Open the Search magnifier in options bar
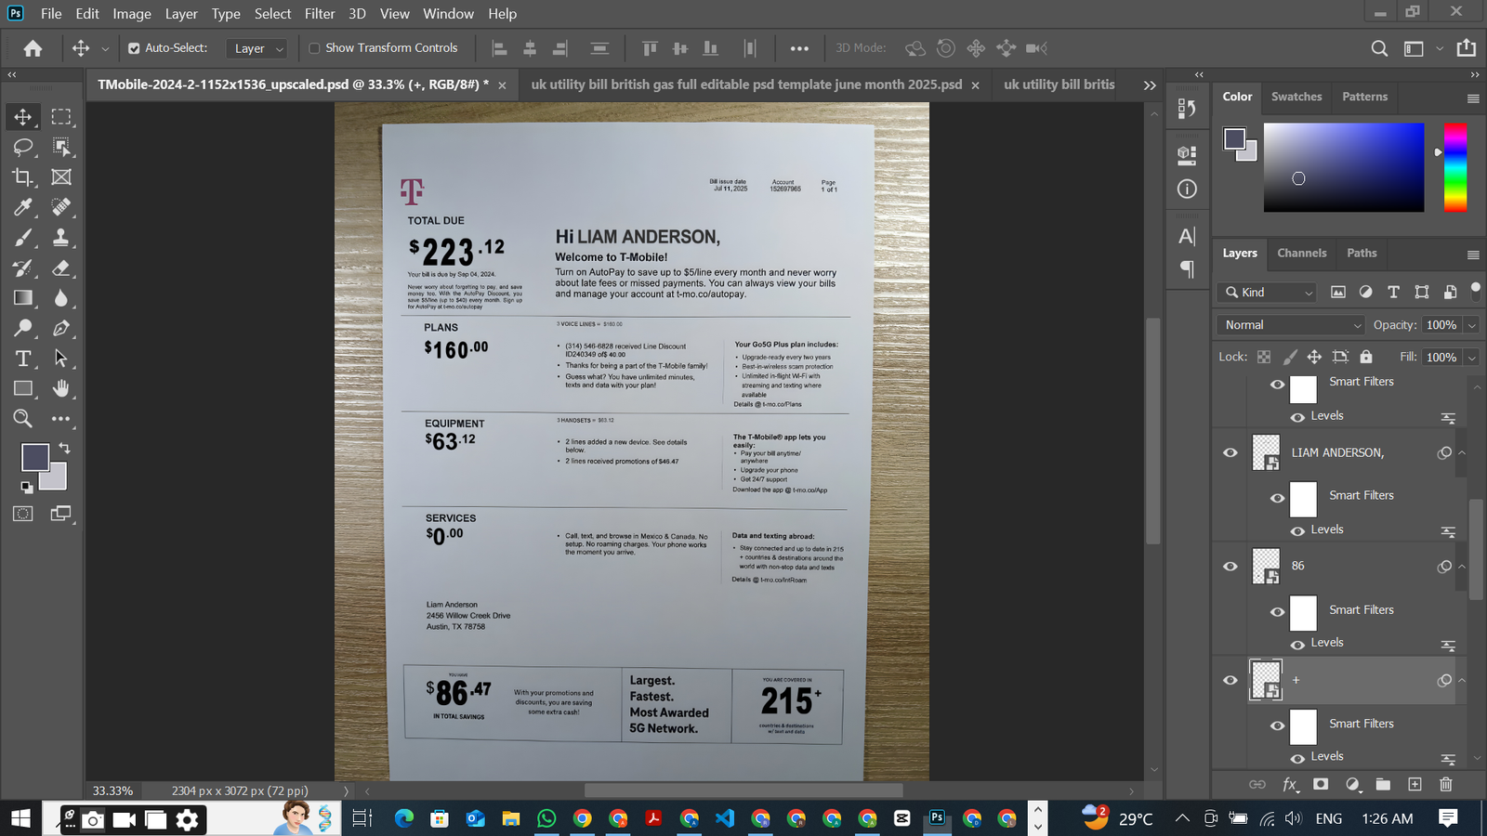 (1380, 48)
